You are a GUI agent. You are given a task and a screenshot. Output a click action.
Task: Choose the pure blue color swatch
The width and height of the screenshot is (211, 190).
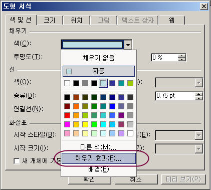coord(112,106)
